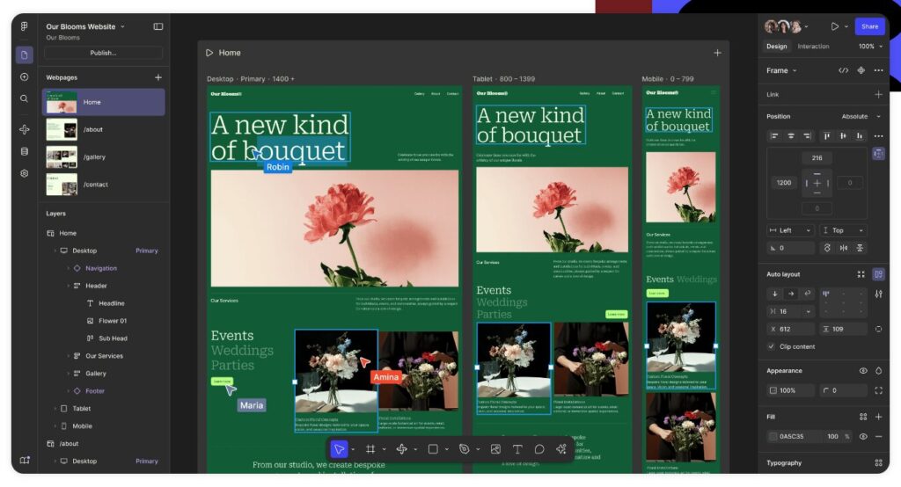Click the code icon in Frame header

click(843, 70)
